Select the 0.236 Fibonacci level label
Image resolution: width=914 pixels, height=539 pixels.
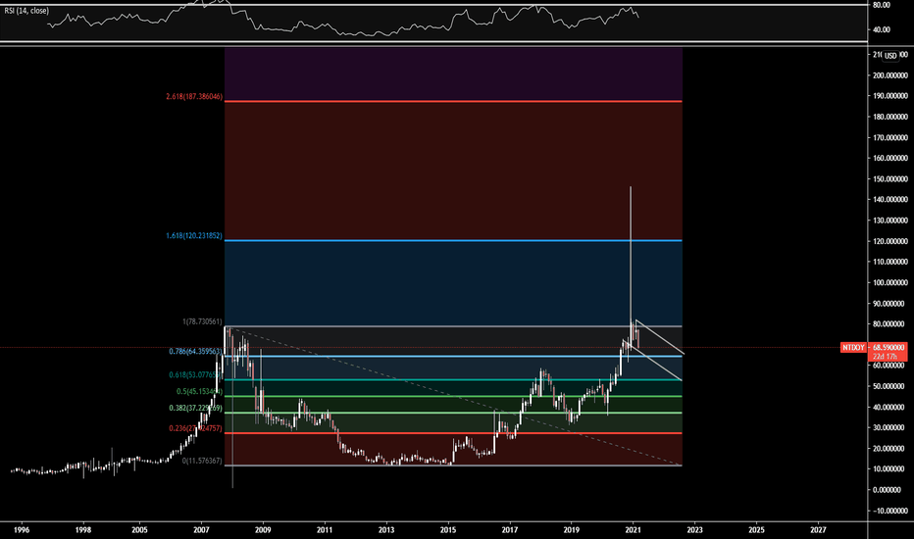click(195, 428)
